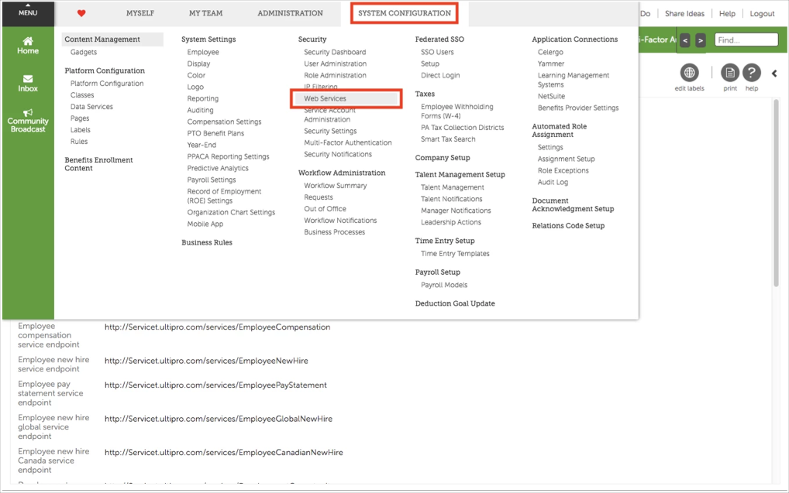Click the edit labels globe icon
This screenshot has height=493, width=789.
pos(689,74)
